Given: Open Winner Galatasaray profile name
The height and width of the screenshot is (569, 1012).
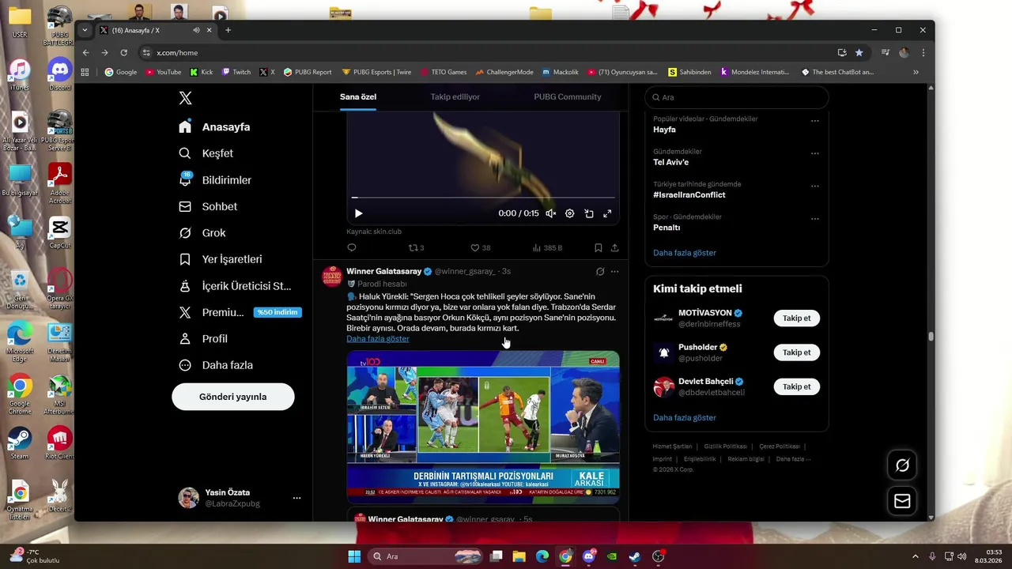Looking at the screenshot, I should point(384,271).
